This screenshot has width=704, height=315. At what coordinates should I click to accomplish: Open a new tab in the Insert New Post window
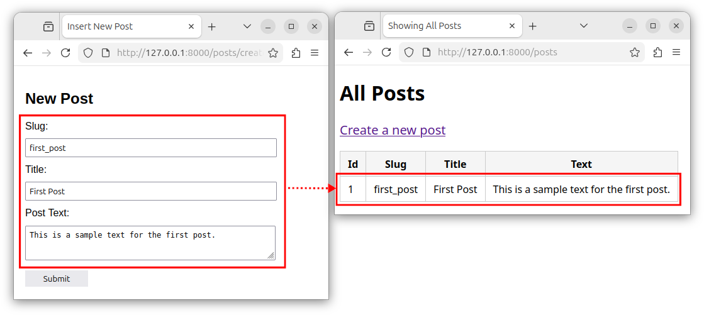click(x=212, y=27)
